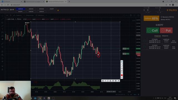
Task: Click the gold favorites star icon
Action: (x=58, y=10)
